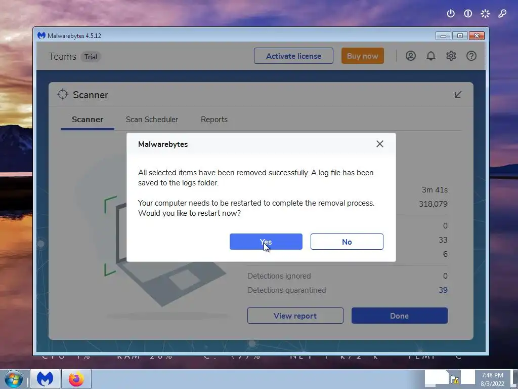Click the Activate license button

coord(293,56)
